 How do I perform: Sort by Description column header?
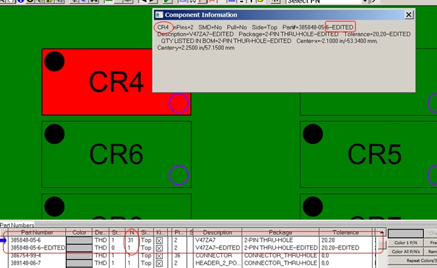point(218,232)
